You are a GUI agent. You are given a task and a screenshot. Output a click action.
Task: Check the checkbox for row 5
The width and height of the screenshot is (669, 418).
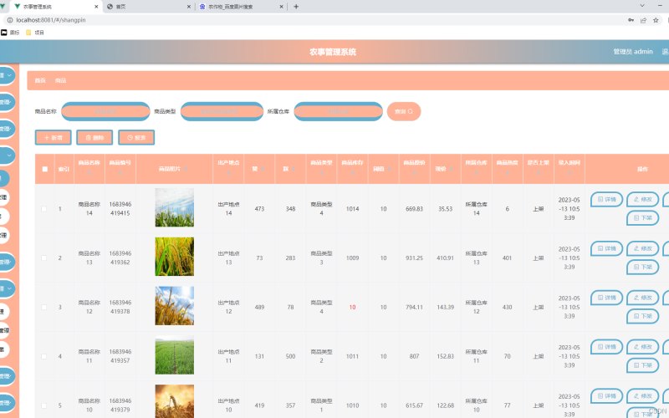coord(44,405)
